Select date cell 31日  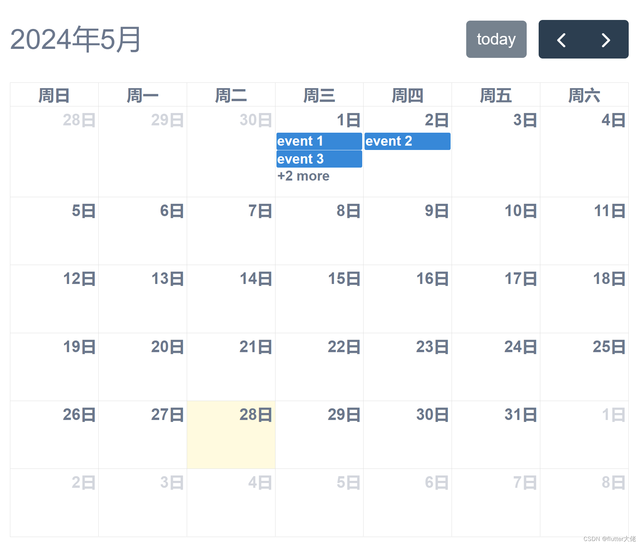(520, 414)
